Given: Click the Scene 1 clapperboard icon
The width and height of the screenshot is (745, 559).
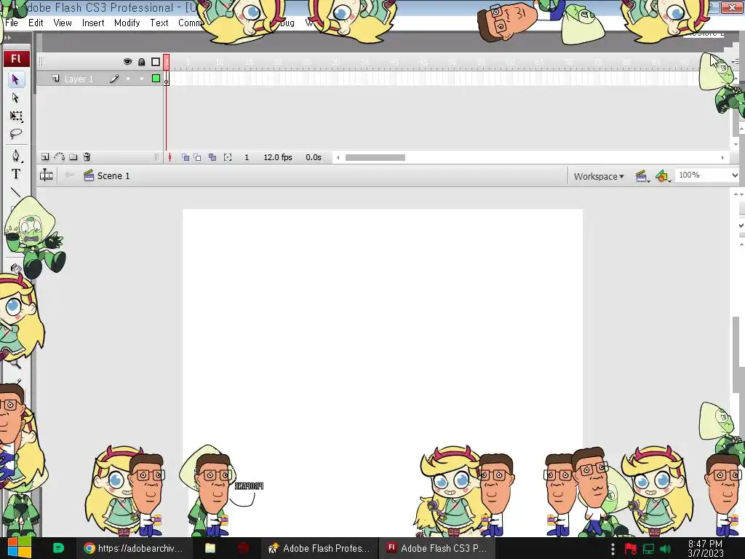Looking at the screenshot, I should [x=88, y=175].
